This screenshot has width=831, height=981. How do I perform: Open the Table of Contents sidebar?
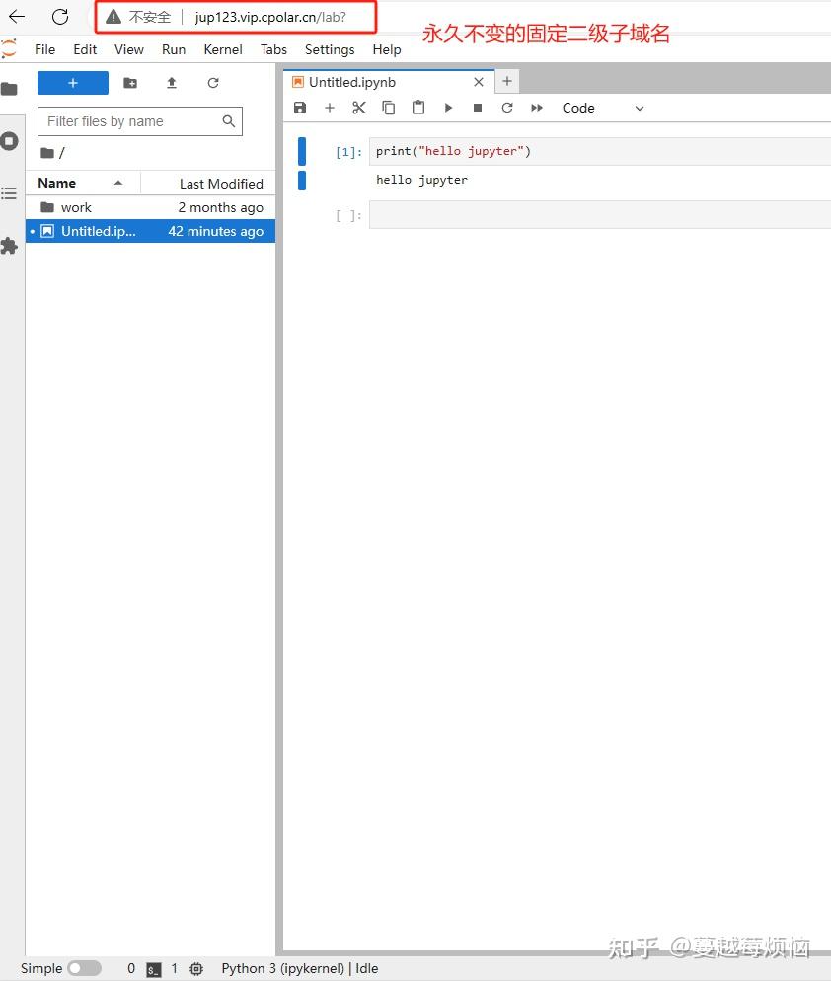click(x=9, y=193)
